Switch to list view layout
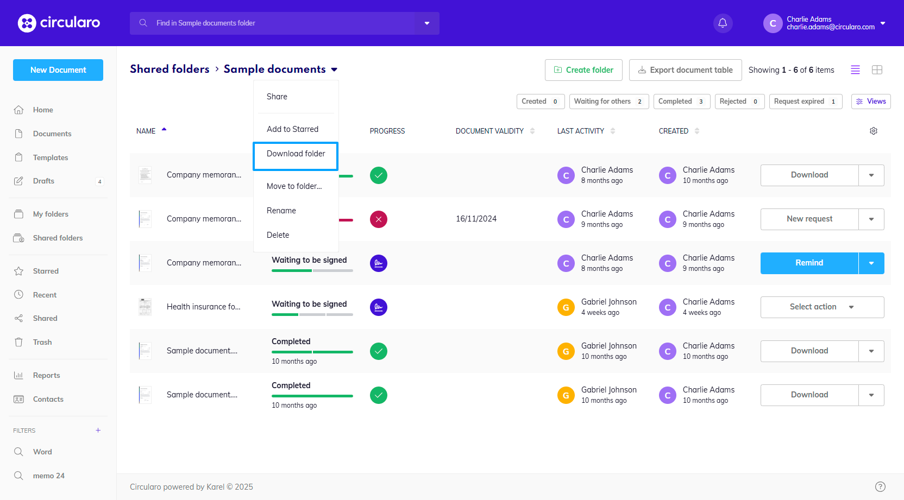Viewport: 904px width, 500px height. point(855,69)
